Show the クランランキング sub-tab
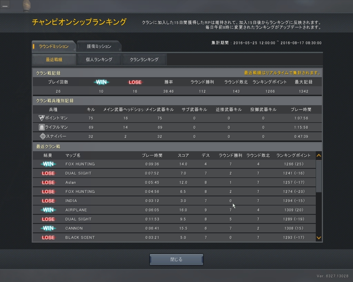The width and height of the screenshot is (353, 282). [x=144, y=59]
